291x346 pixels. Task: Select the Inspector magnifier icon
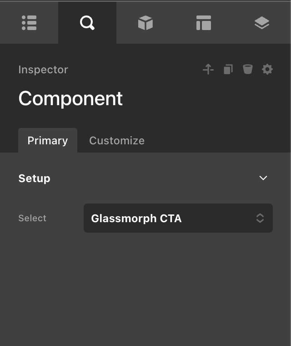pyautogui.click(x=87, y=23)
